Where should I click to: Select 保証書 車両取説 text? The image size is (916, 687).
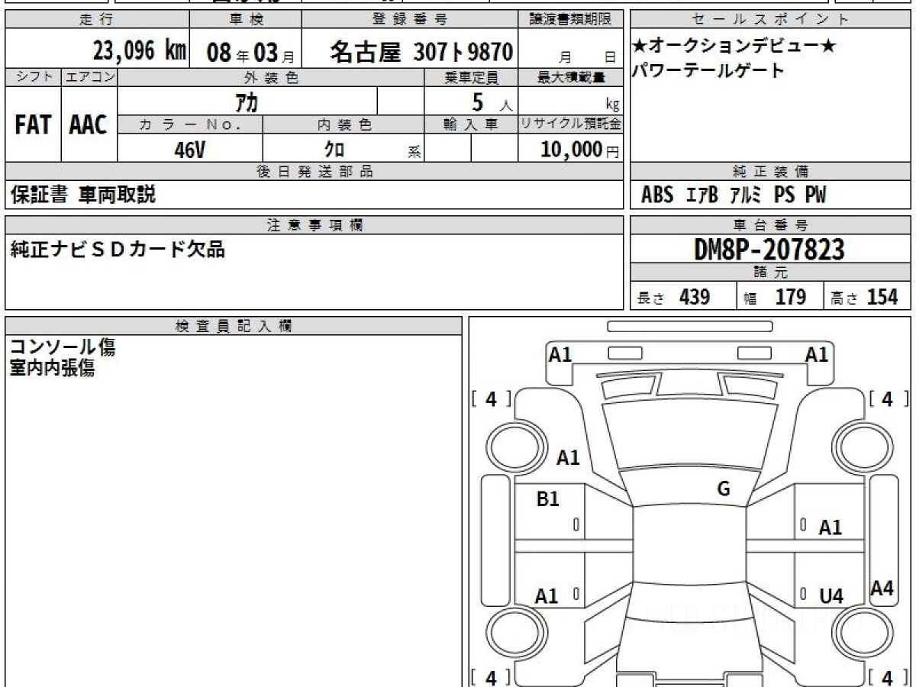tap(83, 195)
